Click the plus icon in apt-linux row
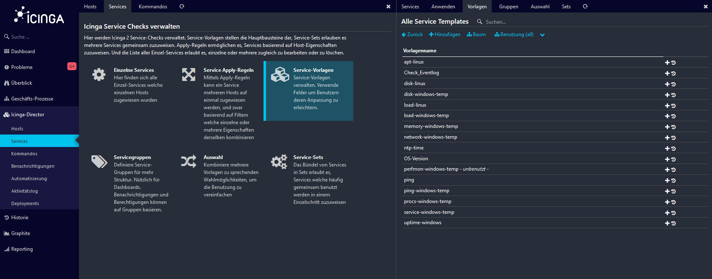This screenshot has height=279, width=712. [x=667, y=63]
